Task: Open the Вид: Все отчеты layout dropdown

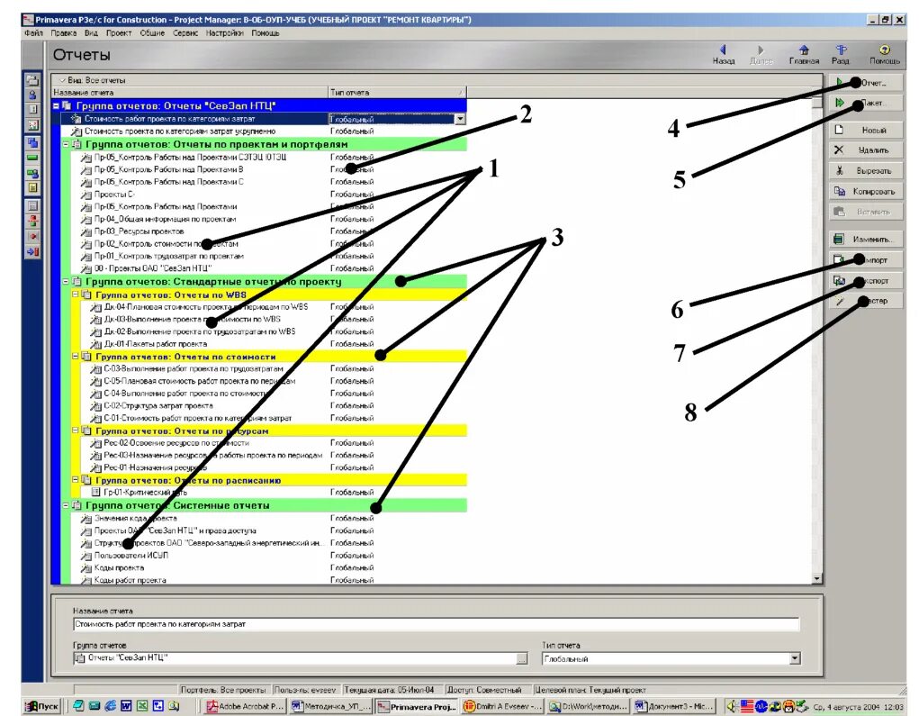Action: tap(93, 80)
